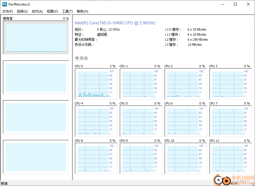Open the 工具(T) menu
This screenshot has height=186, width=255.
(67, 11)
